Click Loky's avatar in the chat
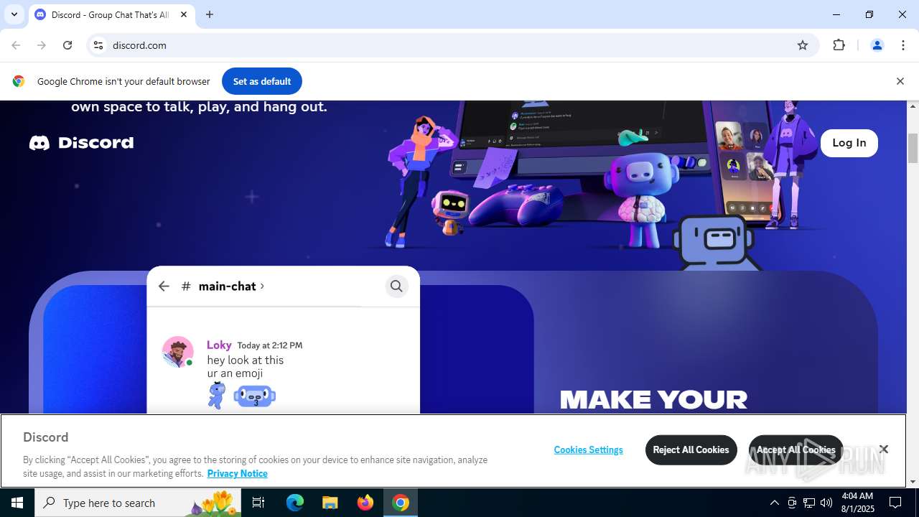This screenshot has width=919, height=517. [x=177, y=351]
